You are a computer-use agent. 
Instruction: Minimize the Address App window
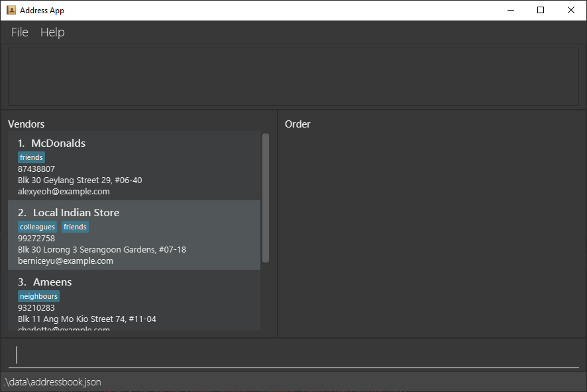click(x=511, y=10)
